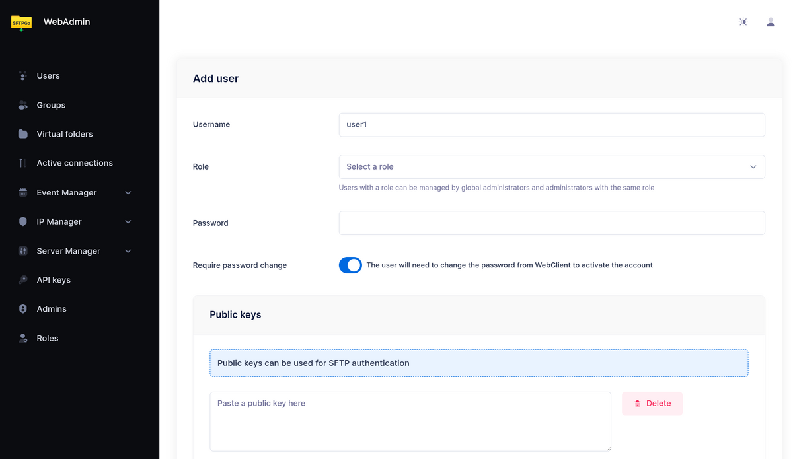Click the SFTP authentication info notice
793x459 pixels.
pos(479,363)
